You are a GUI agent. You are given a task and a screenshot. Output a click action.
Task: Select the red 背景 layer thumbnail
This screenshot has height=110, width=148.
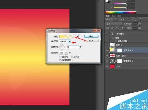112,66
